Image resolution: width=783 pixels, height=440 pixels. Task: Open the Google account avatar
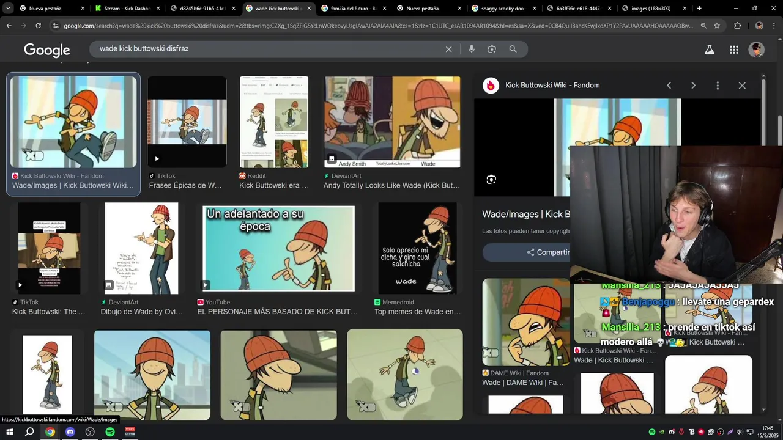(x=757, y=50)
